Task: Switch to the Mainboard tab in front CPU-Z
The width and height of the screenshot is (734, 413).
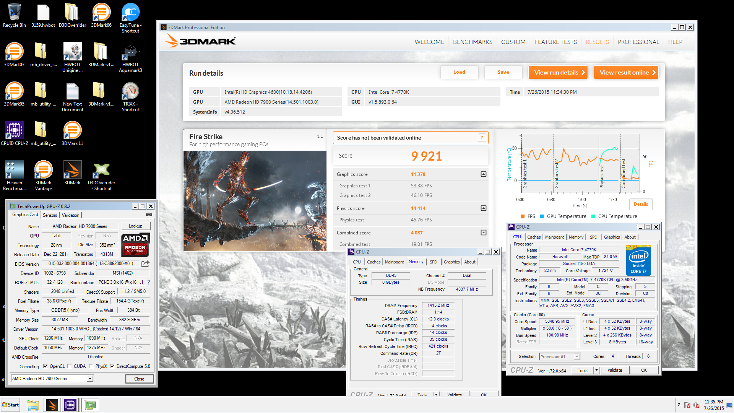Action: (394, 262)
